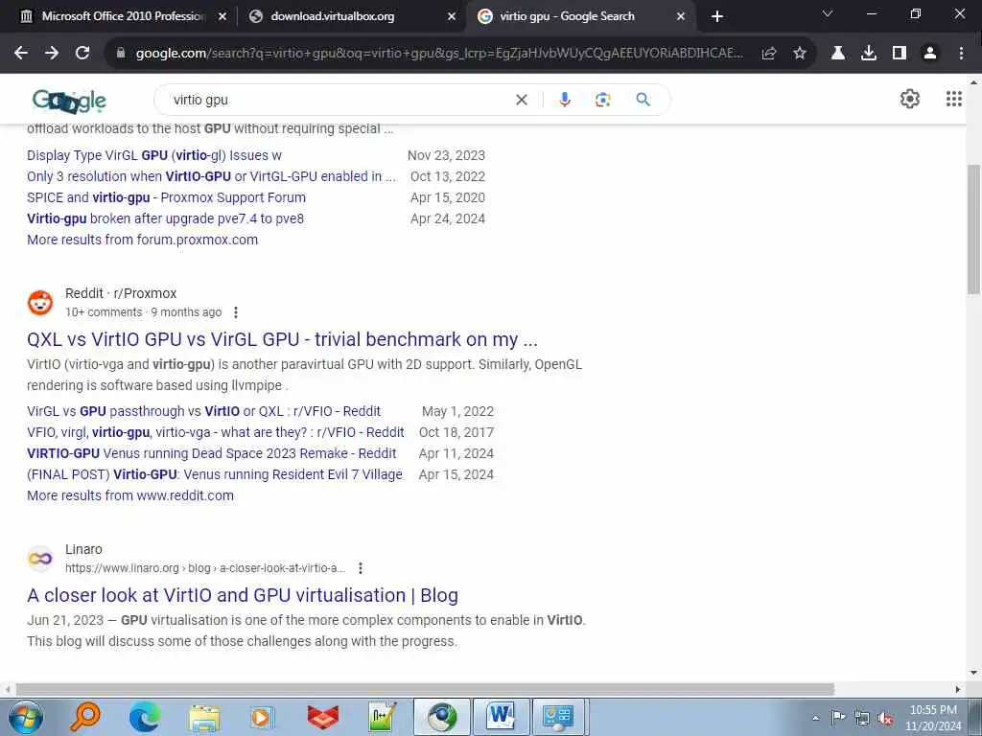The height and width of the screenshot is (736, 982).
Task: Switch to Microsoft Office 2010 Professional tab
Action: click(124, 16)
